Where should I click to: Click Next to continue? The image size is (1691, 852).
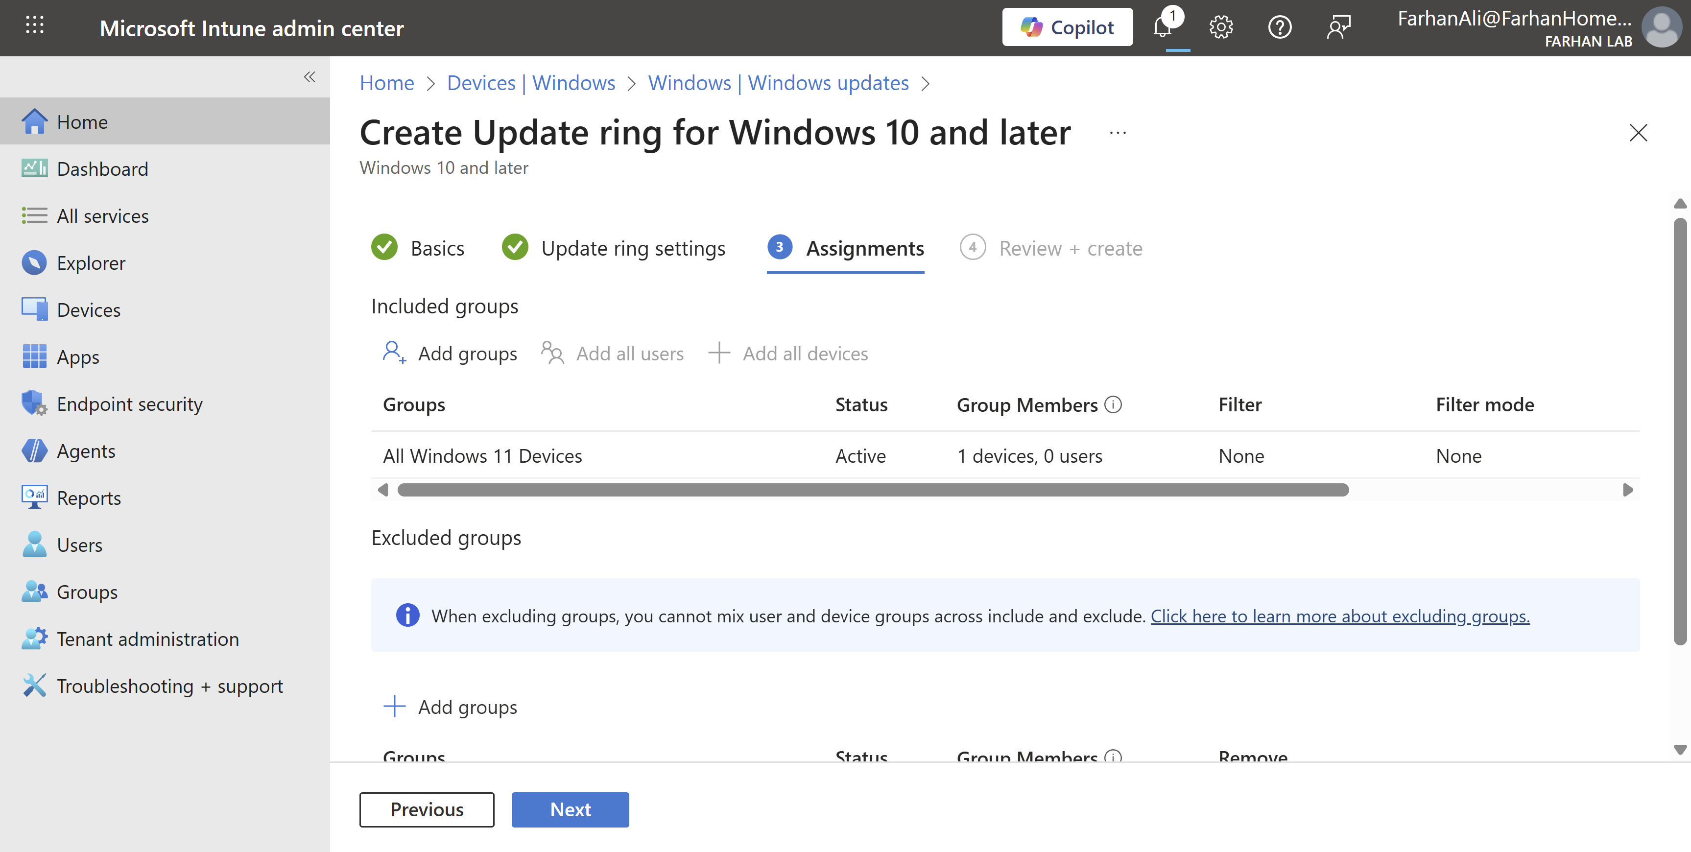(x=570, y=809)
